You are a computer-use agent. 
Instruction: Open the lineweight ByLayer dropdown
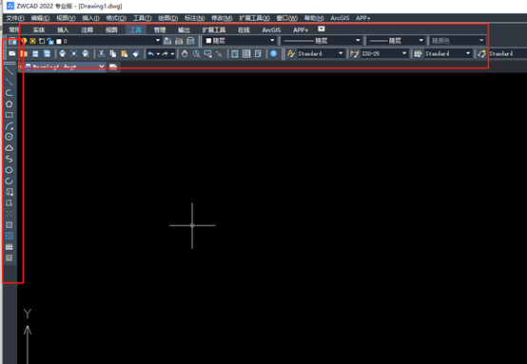coord(421,41)
